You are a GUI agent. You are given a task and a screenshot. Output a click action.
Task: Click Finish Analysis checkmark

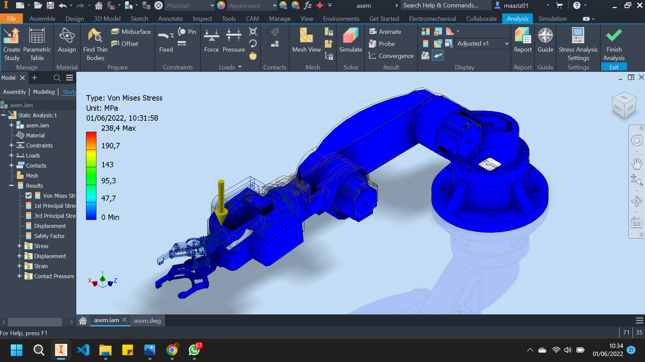tap(614, 44)
